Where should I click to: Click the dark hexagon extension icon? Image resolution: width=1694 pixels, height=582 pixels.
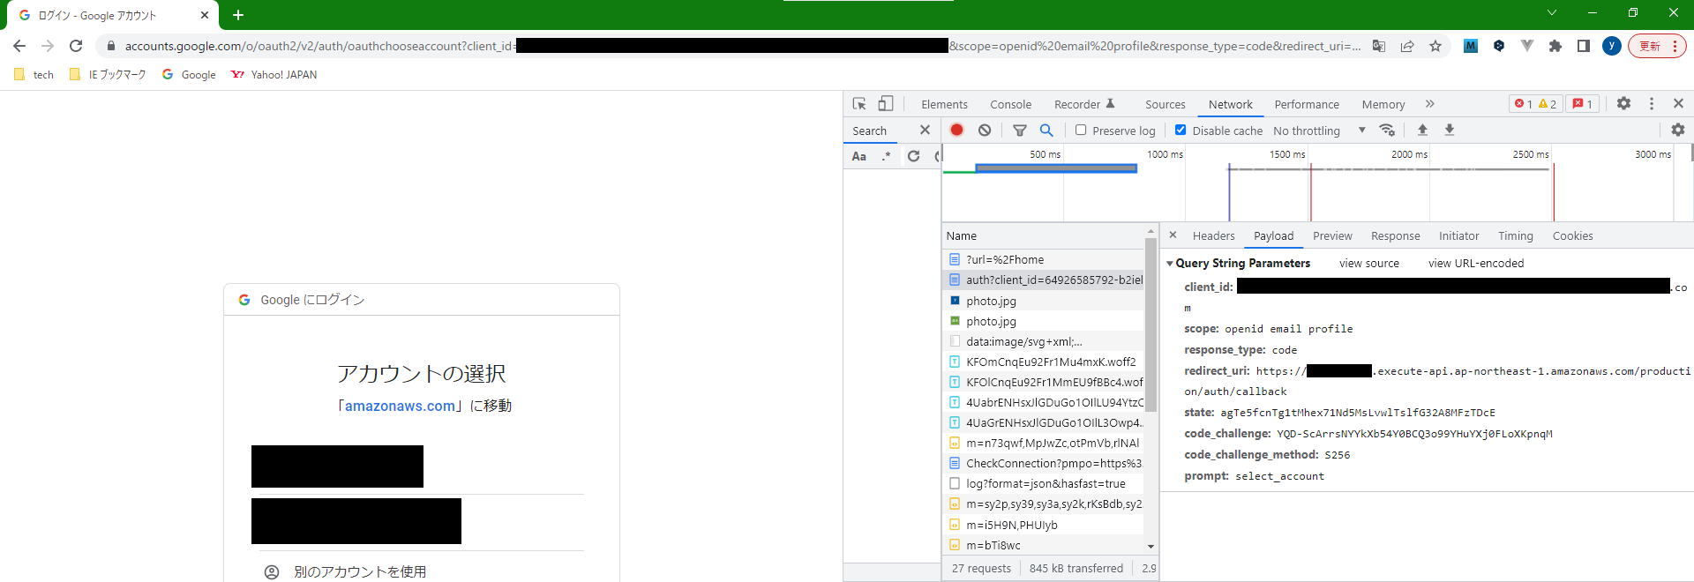1499,46
